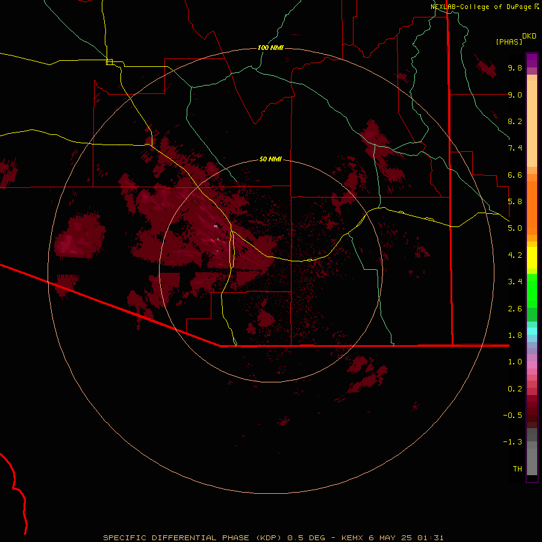This screenshot has width=542, height=542.
Task: Click the '50 NMI' range ring label
Action: tap(270, 159)
